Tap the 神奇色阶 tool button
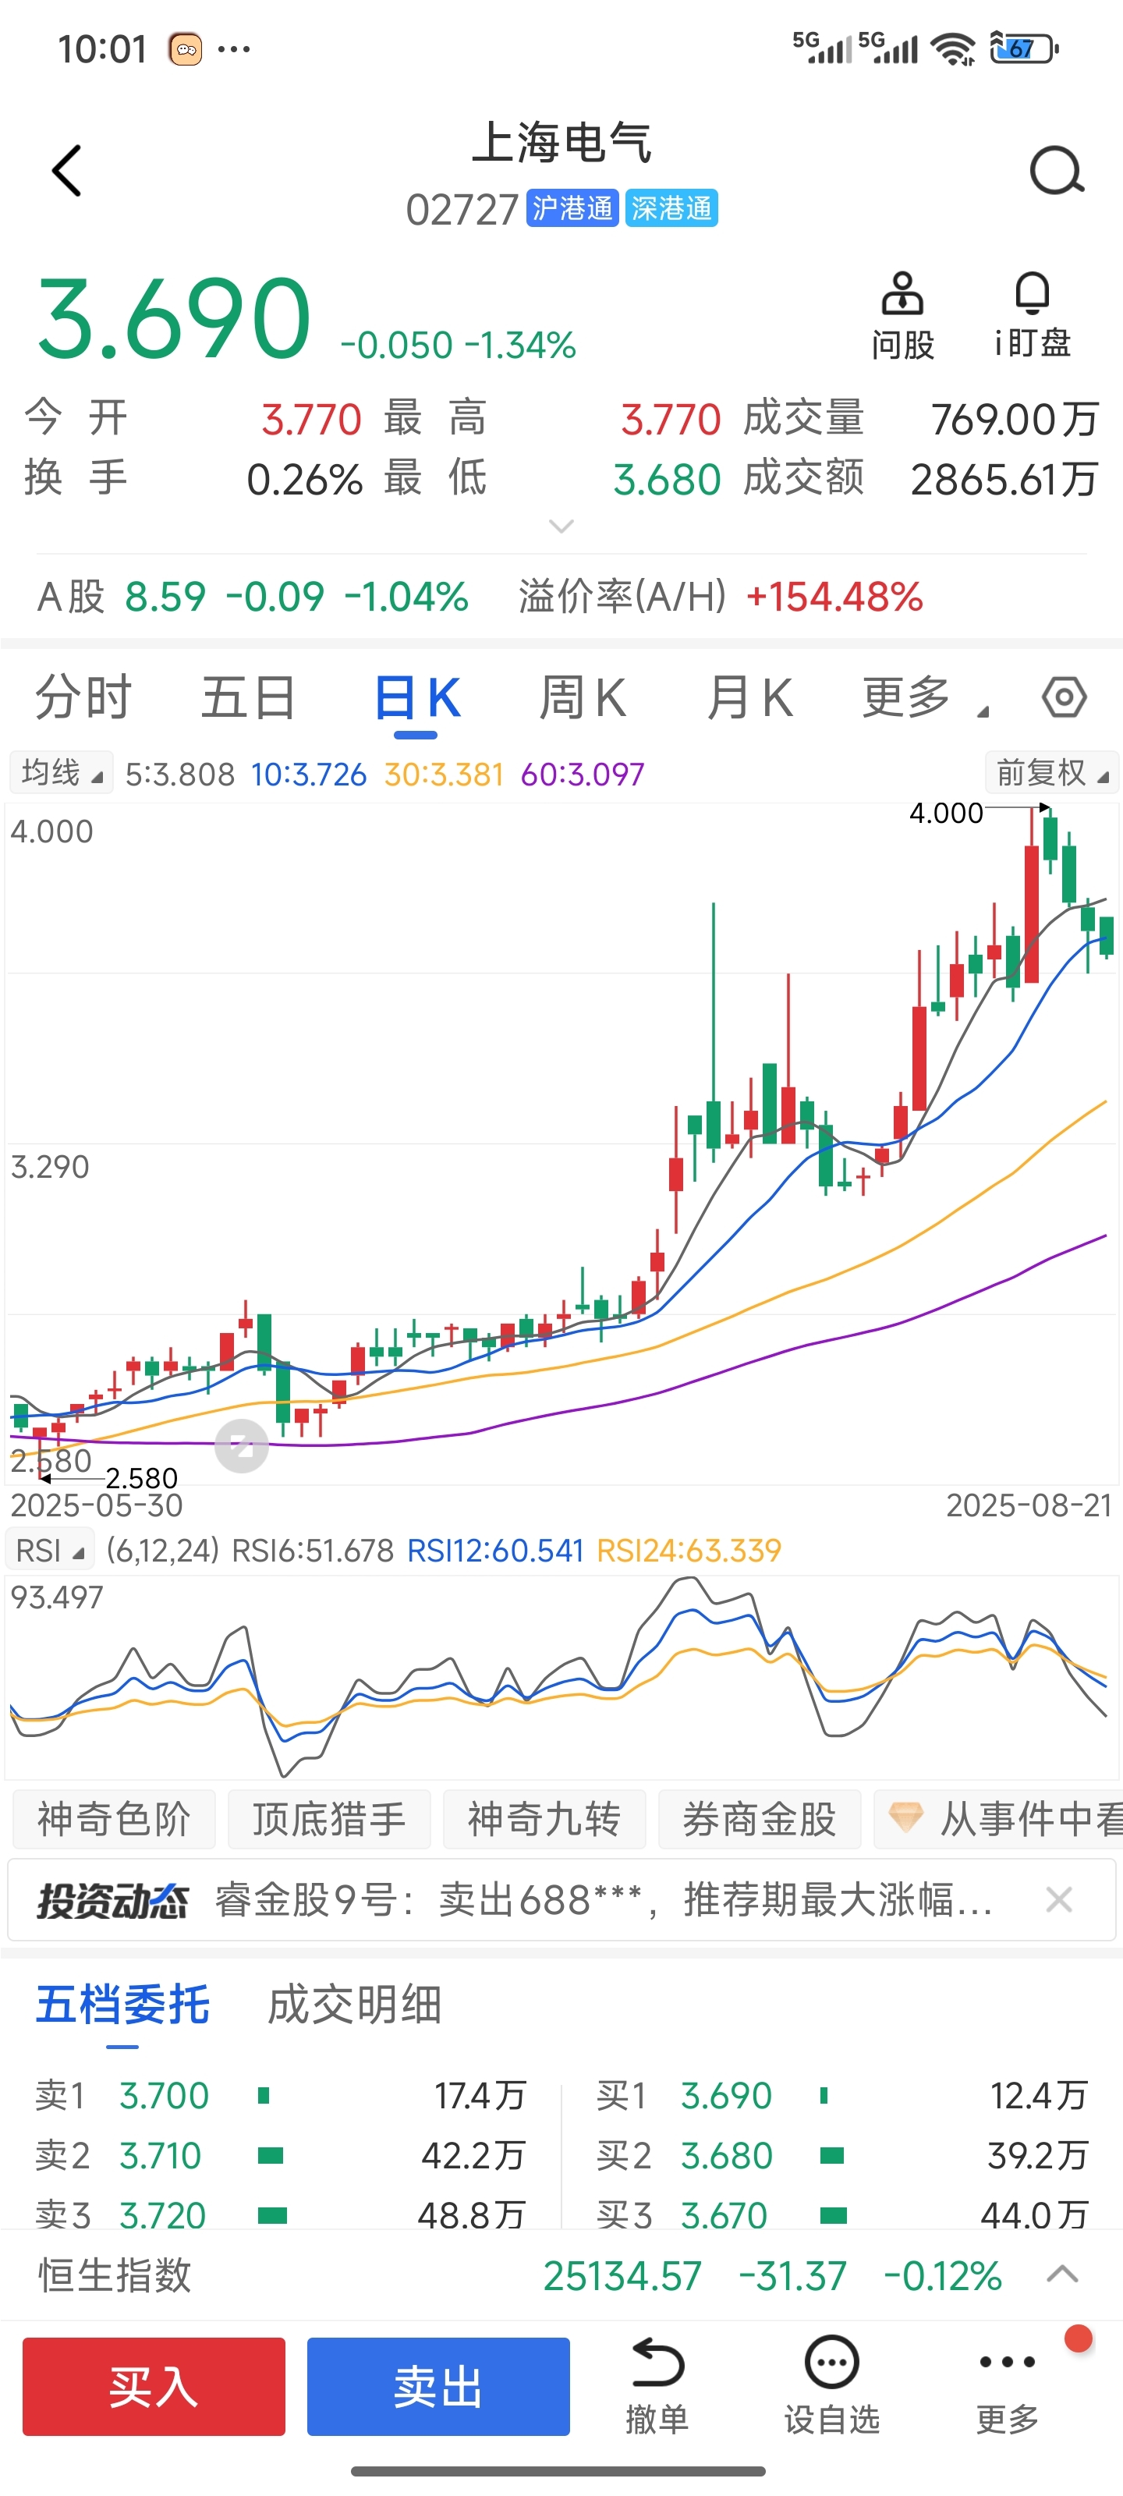The height and width of the screenshot is (2496, 1123). pos(115,1819)
